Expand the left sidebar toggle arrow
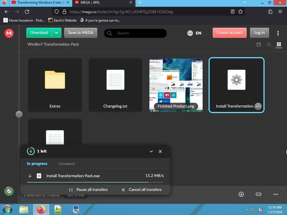Image resolution: width=287 pixels, height=215 pixels. pos(19,114)
